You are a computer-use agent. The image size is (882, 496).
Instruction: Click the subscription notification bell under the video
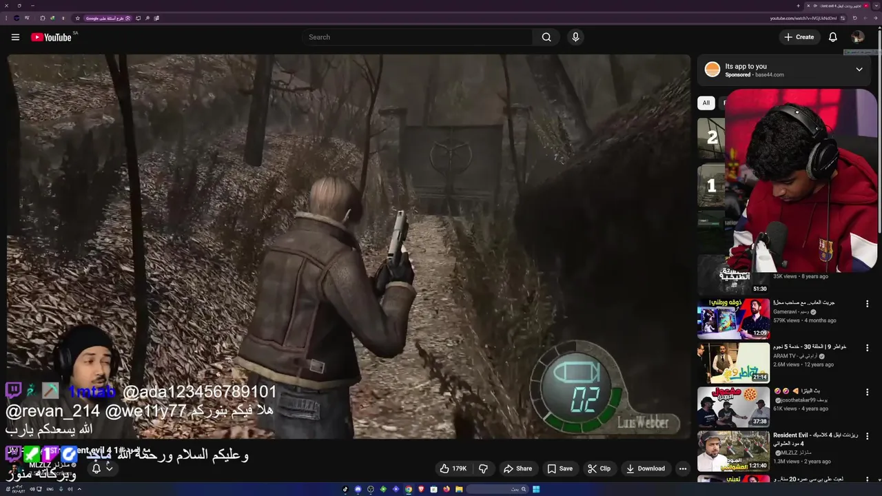(96, 468)
